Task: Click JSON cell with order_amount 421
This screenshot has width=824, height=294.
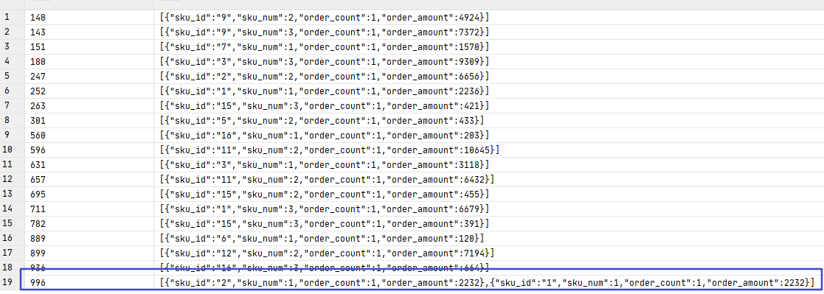Action: (488, 105)
